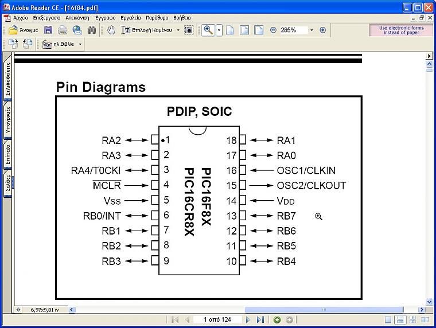The image size is (436, 328).
Task: Expand the text selection tool dropdown arrow
Action: [x=178, y=30]
